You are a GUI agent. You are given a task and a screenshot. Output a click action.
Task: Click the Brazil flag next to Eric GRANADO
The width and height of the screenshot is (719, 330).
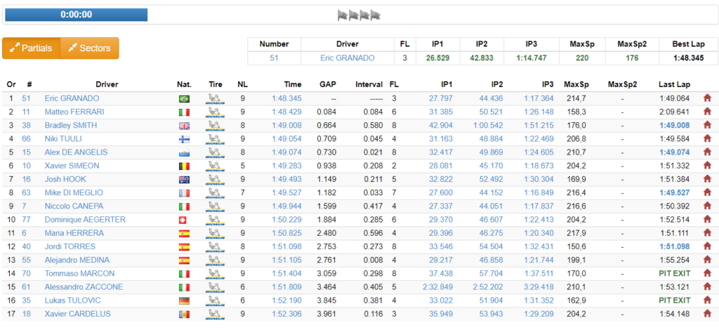(184, 98)
